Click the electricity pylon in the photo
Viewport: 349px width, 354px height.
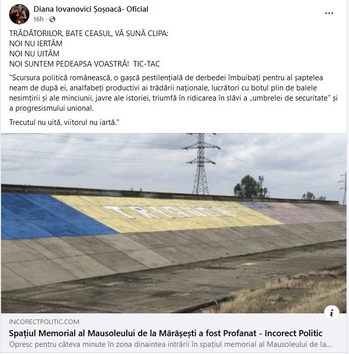tap(201, 164)
